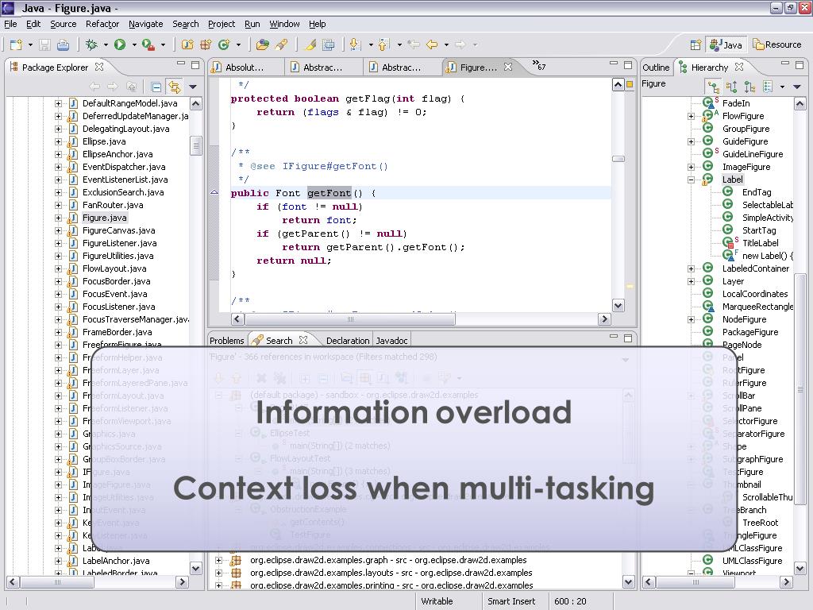This screenshot has height=610, width=813.
Task: Go back to previous edit location yellow arrow
Action: point(432,45)
